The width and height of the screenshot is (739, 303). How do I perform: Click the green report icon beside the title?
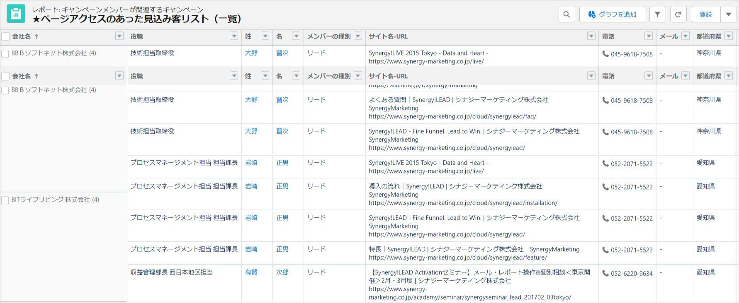(16, 14)
